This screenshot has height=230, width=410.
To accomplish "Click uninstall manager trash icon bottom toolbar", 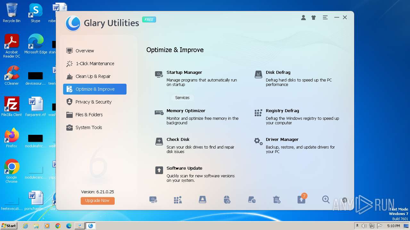I will [x=277, y=200].
